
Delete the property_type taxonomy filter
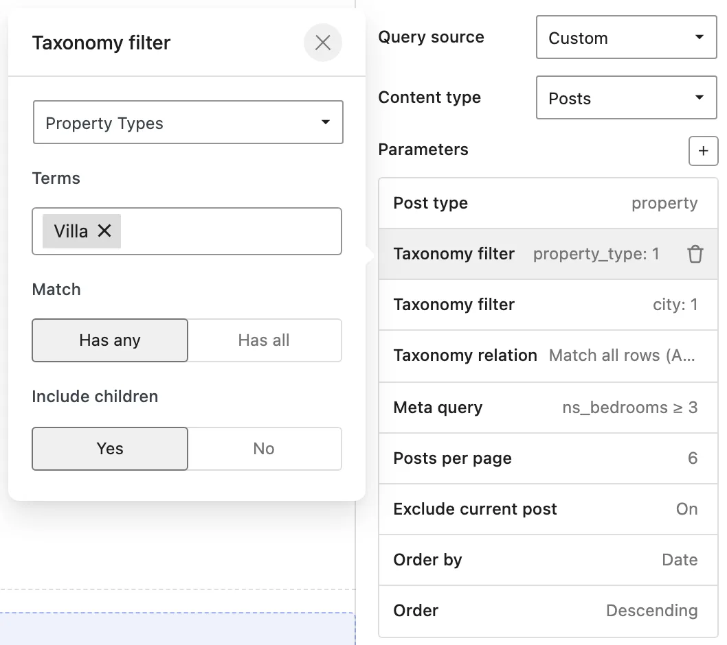click(695, 254)
